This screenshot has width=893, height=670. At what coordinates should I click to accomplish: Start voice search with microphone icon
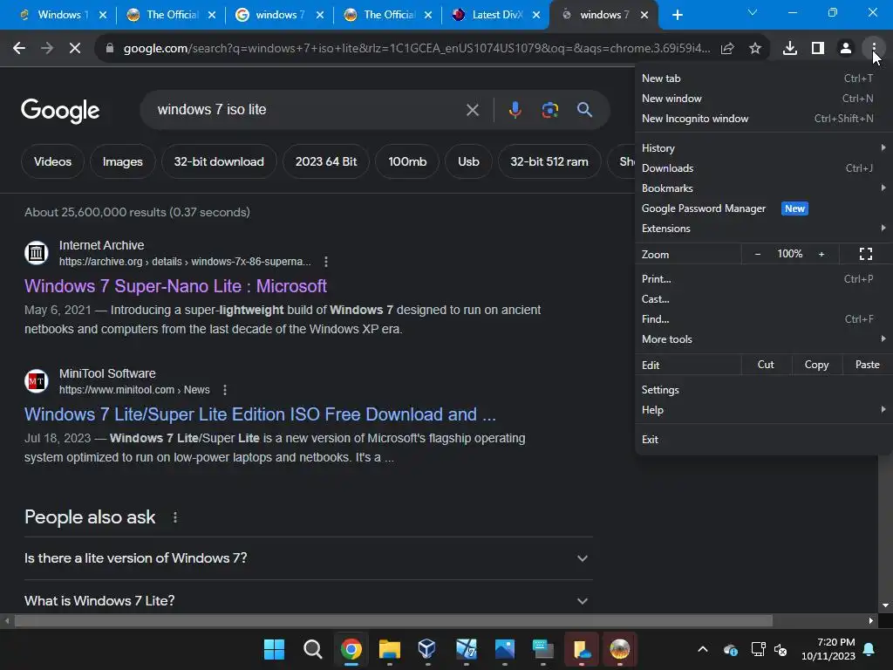(515, 109)
